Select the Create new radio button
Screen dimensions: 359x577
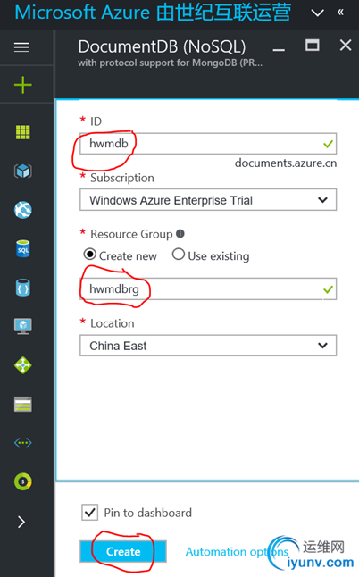89,255
